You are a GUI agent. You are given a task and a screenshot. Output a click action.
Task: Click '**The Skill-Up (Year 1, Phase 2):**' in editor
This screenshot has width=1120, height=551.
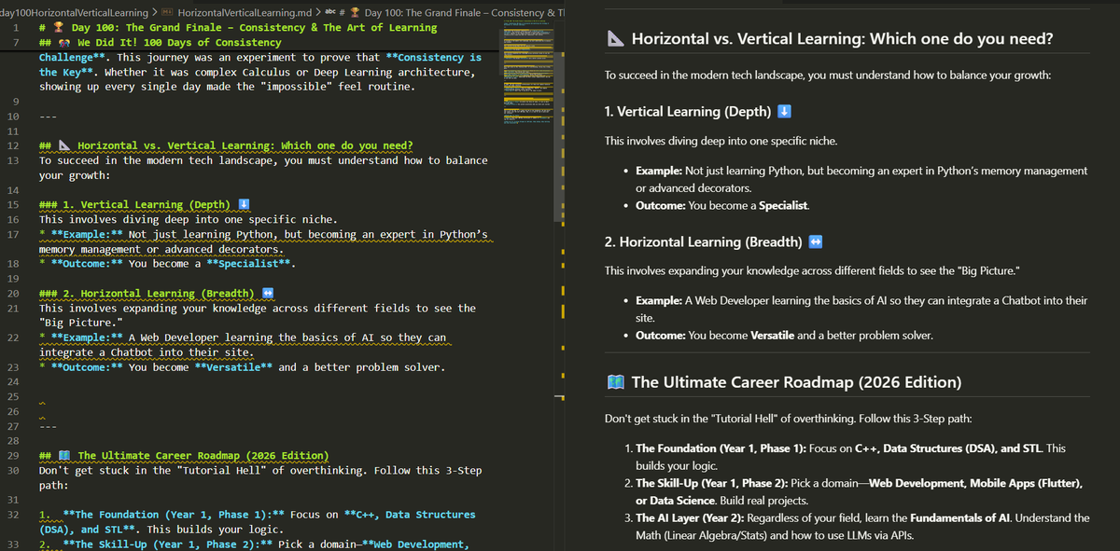point(166,544)
